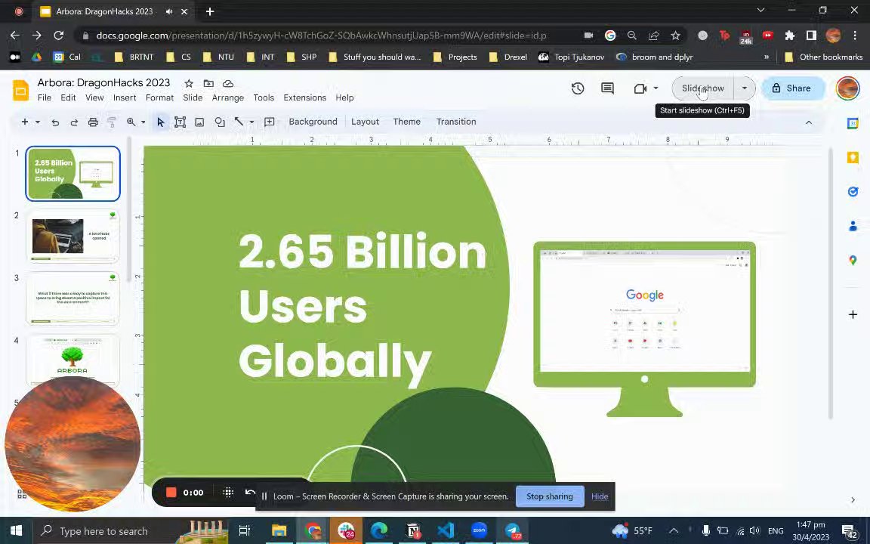Open Loom grid options icon

pyautogui.click(x=228, y=493)
